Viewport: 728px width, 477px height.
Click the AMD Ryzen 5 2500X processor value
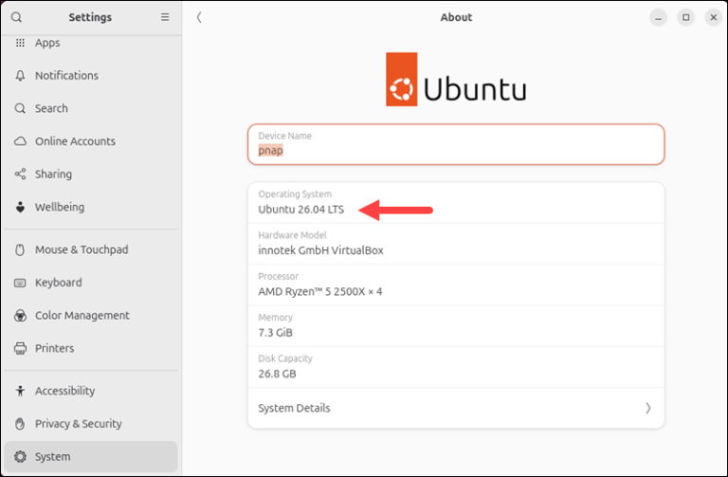320,292
